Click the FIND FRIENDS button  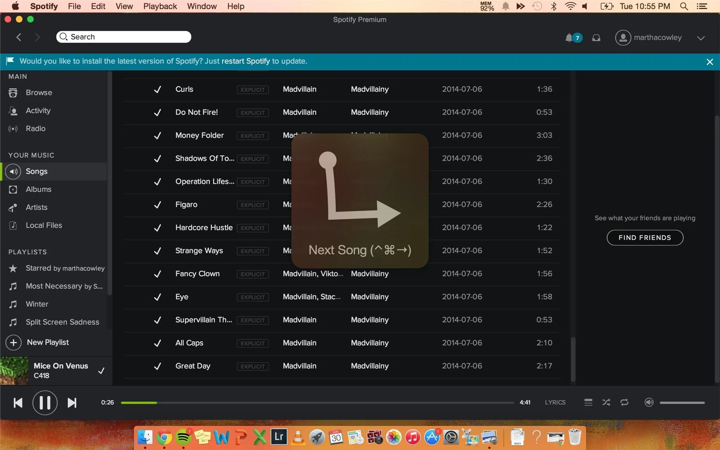point(645,238)
